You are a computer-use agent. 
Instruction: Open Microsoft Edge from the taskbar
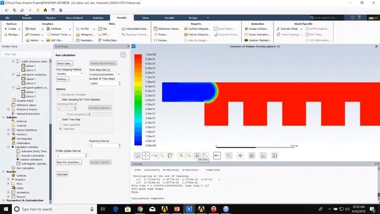pyautogui.click(x=116, y=209)
